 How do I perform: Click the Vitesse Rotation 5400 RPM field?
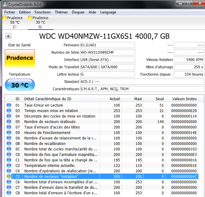[189, 60]
